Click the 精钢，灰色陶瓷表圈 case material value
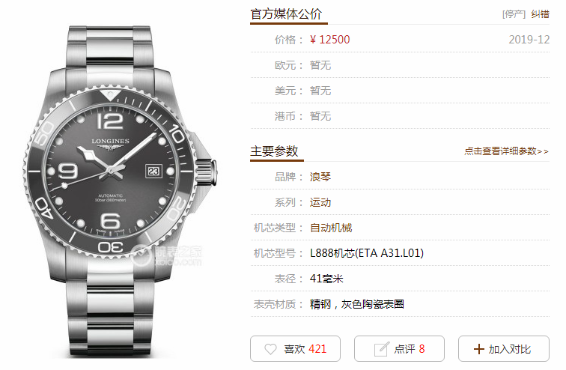 tap(357, 304)
